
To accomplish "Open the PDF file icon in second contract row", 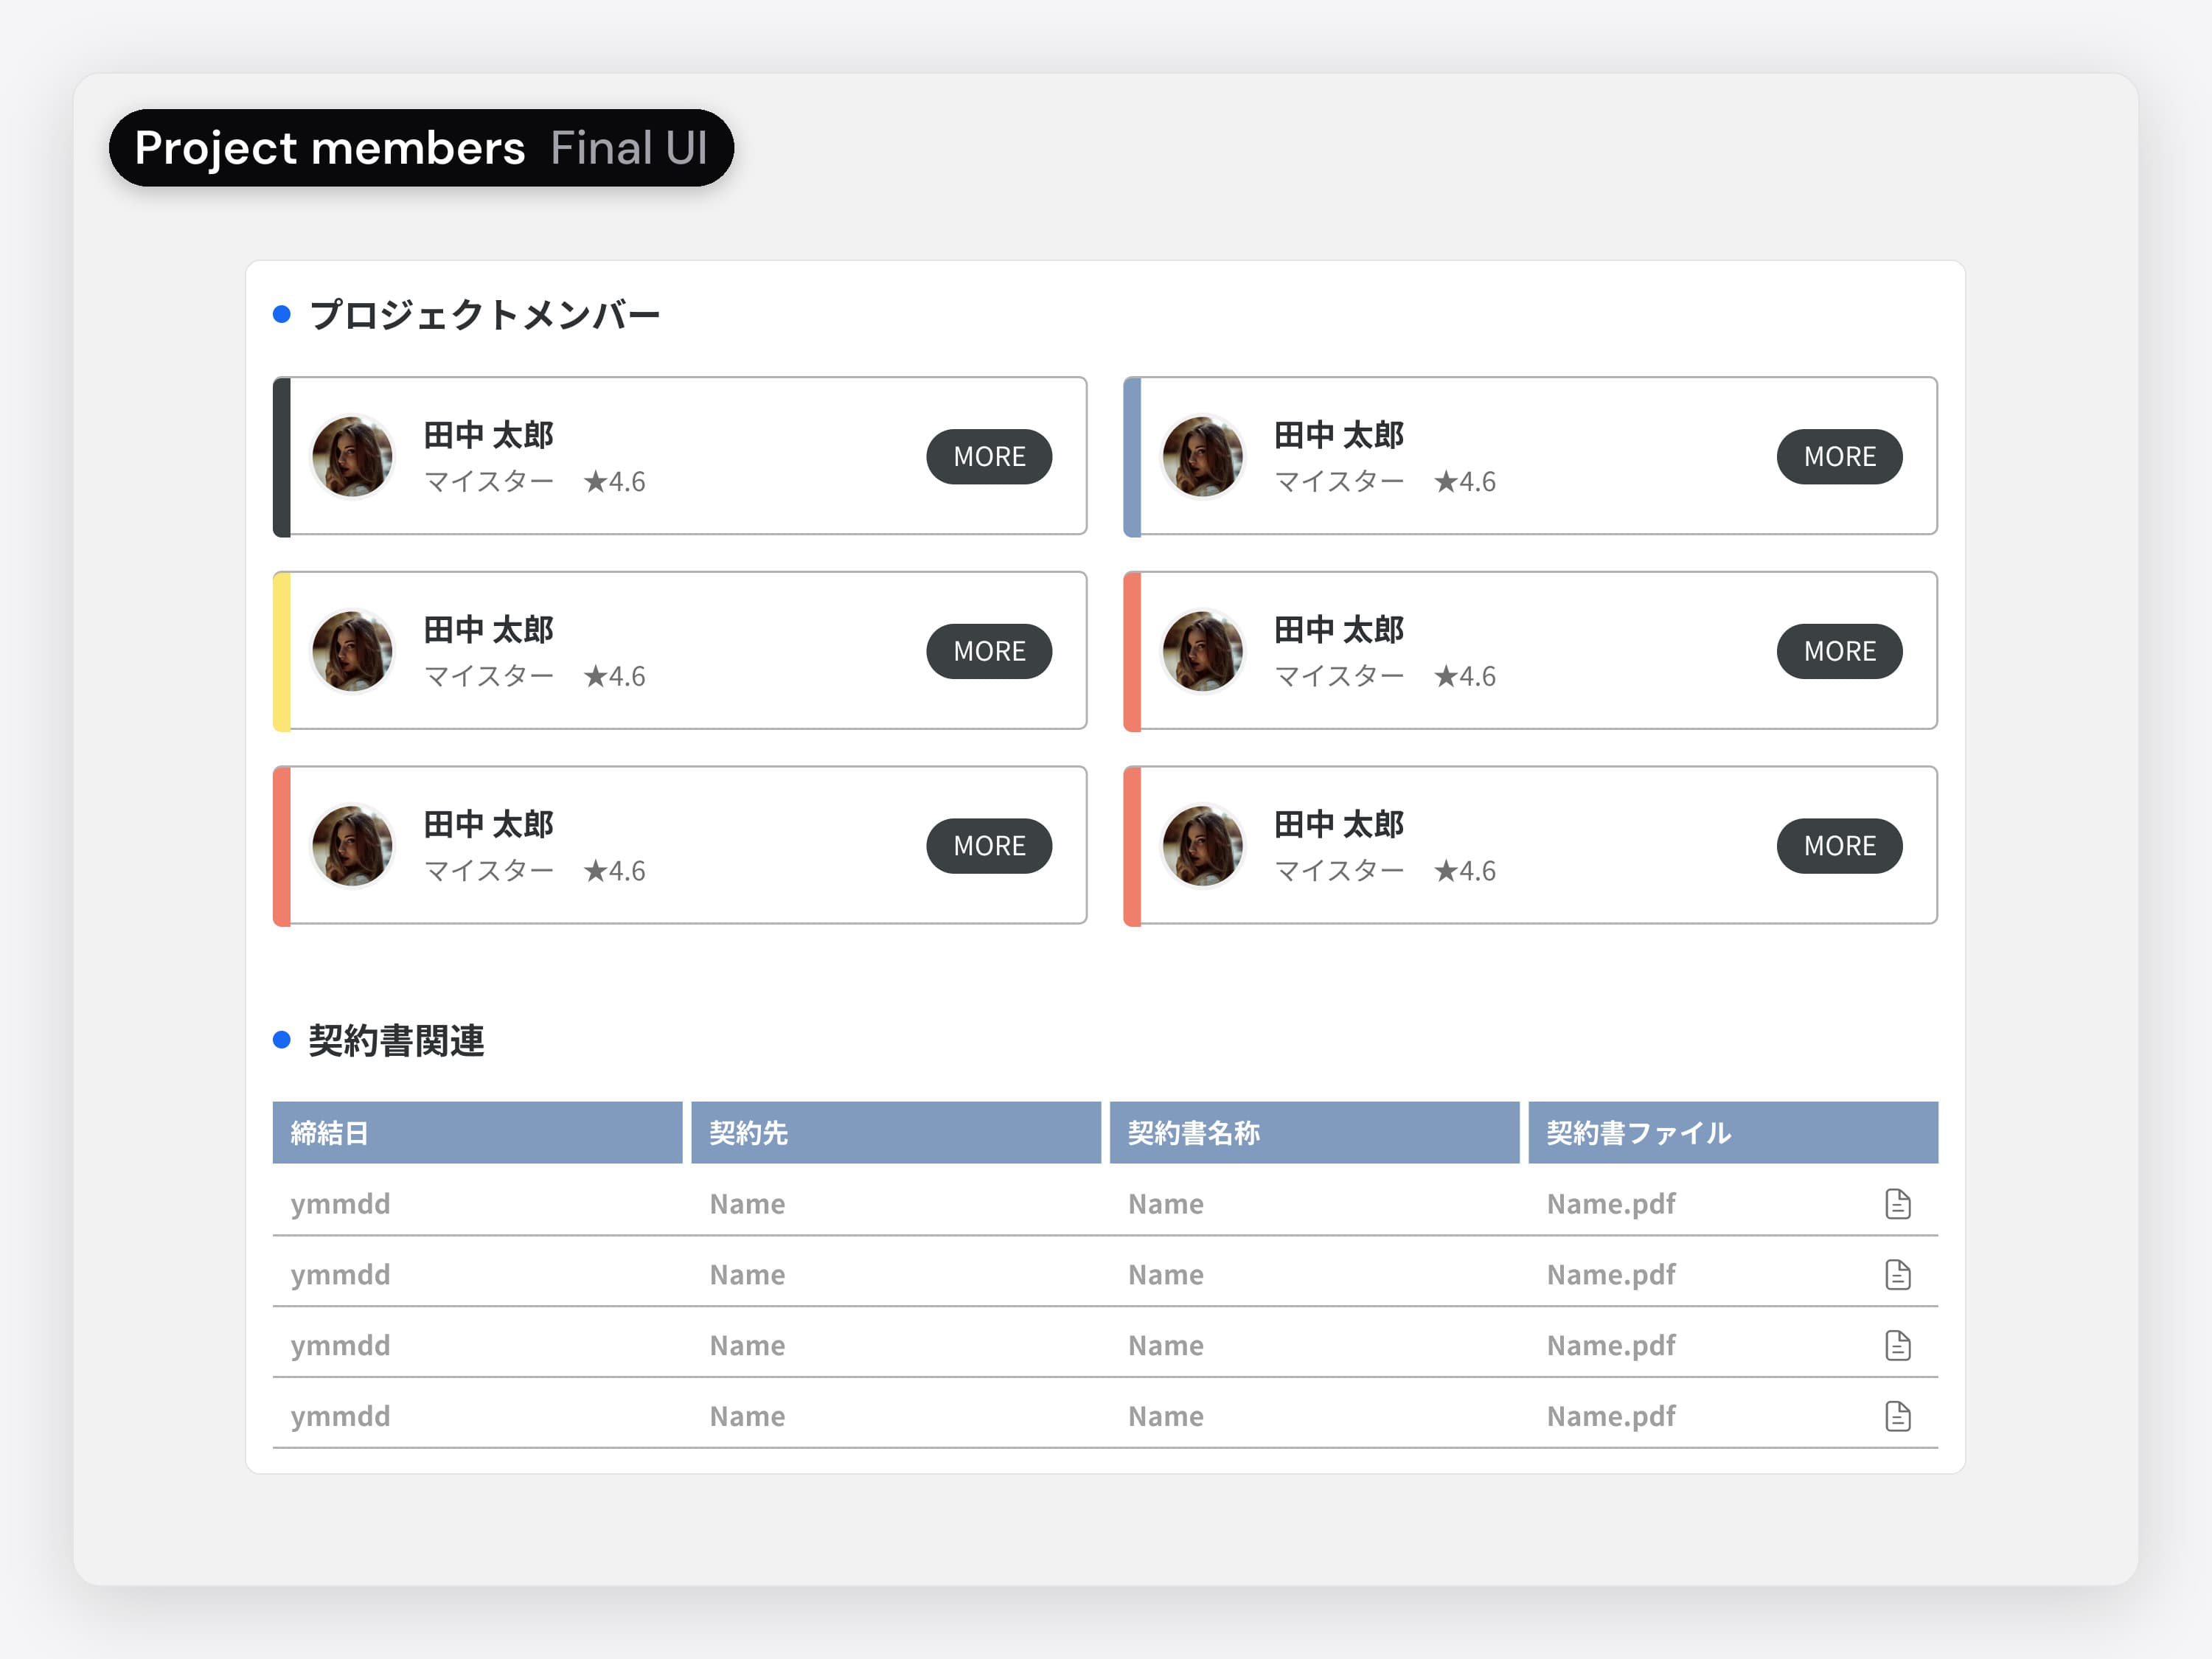I will 1897,1275.
